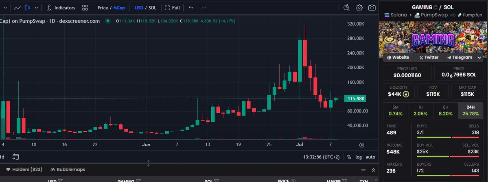Open the chart in Full screen
Screen dimensions: 488x182
[173, 8]
